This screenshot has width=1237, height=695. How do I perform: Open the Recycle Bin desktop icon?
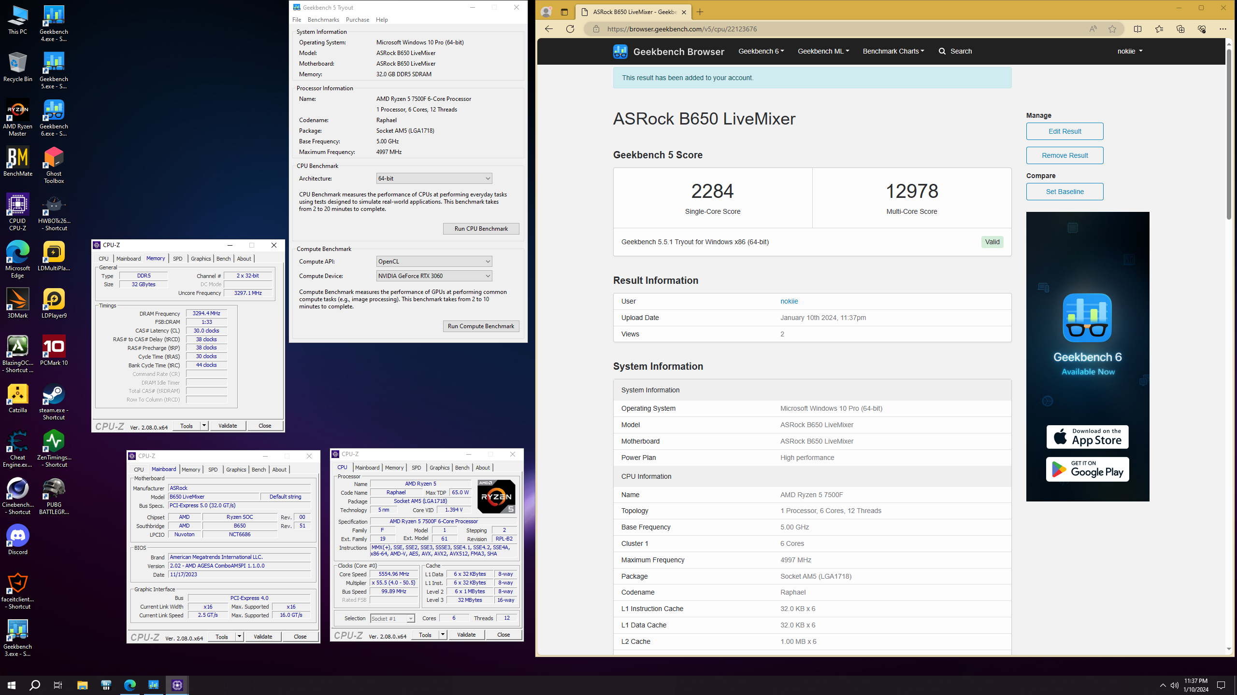(17, 67)
